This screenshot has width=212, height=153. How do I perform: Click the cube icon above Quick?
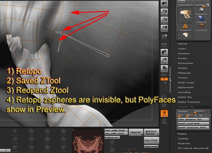pos(164,105)
